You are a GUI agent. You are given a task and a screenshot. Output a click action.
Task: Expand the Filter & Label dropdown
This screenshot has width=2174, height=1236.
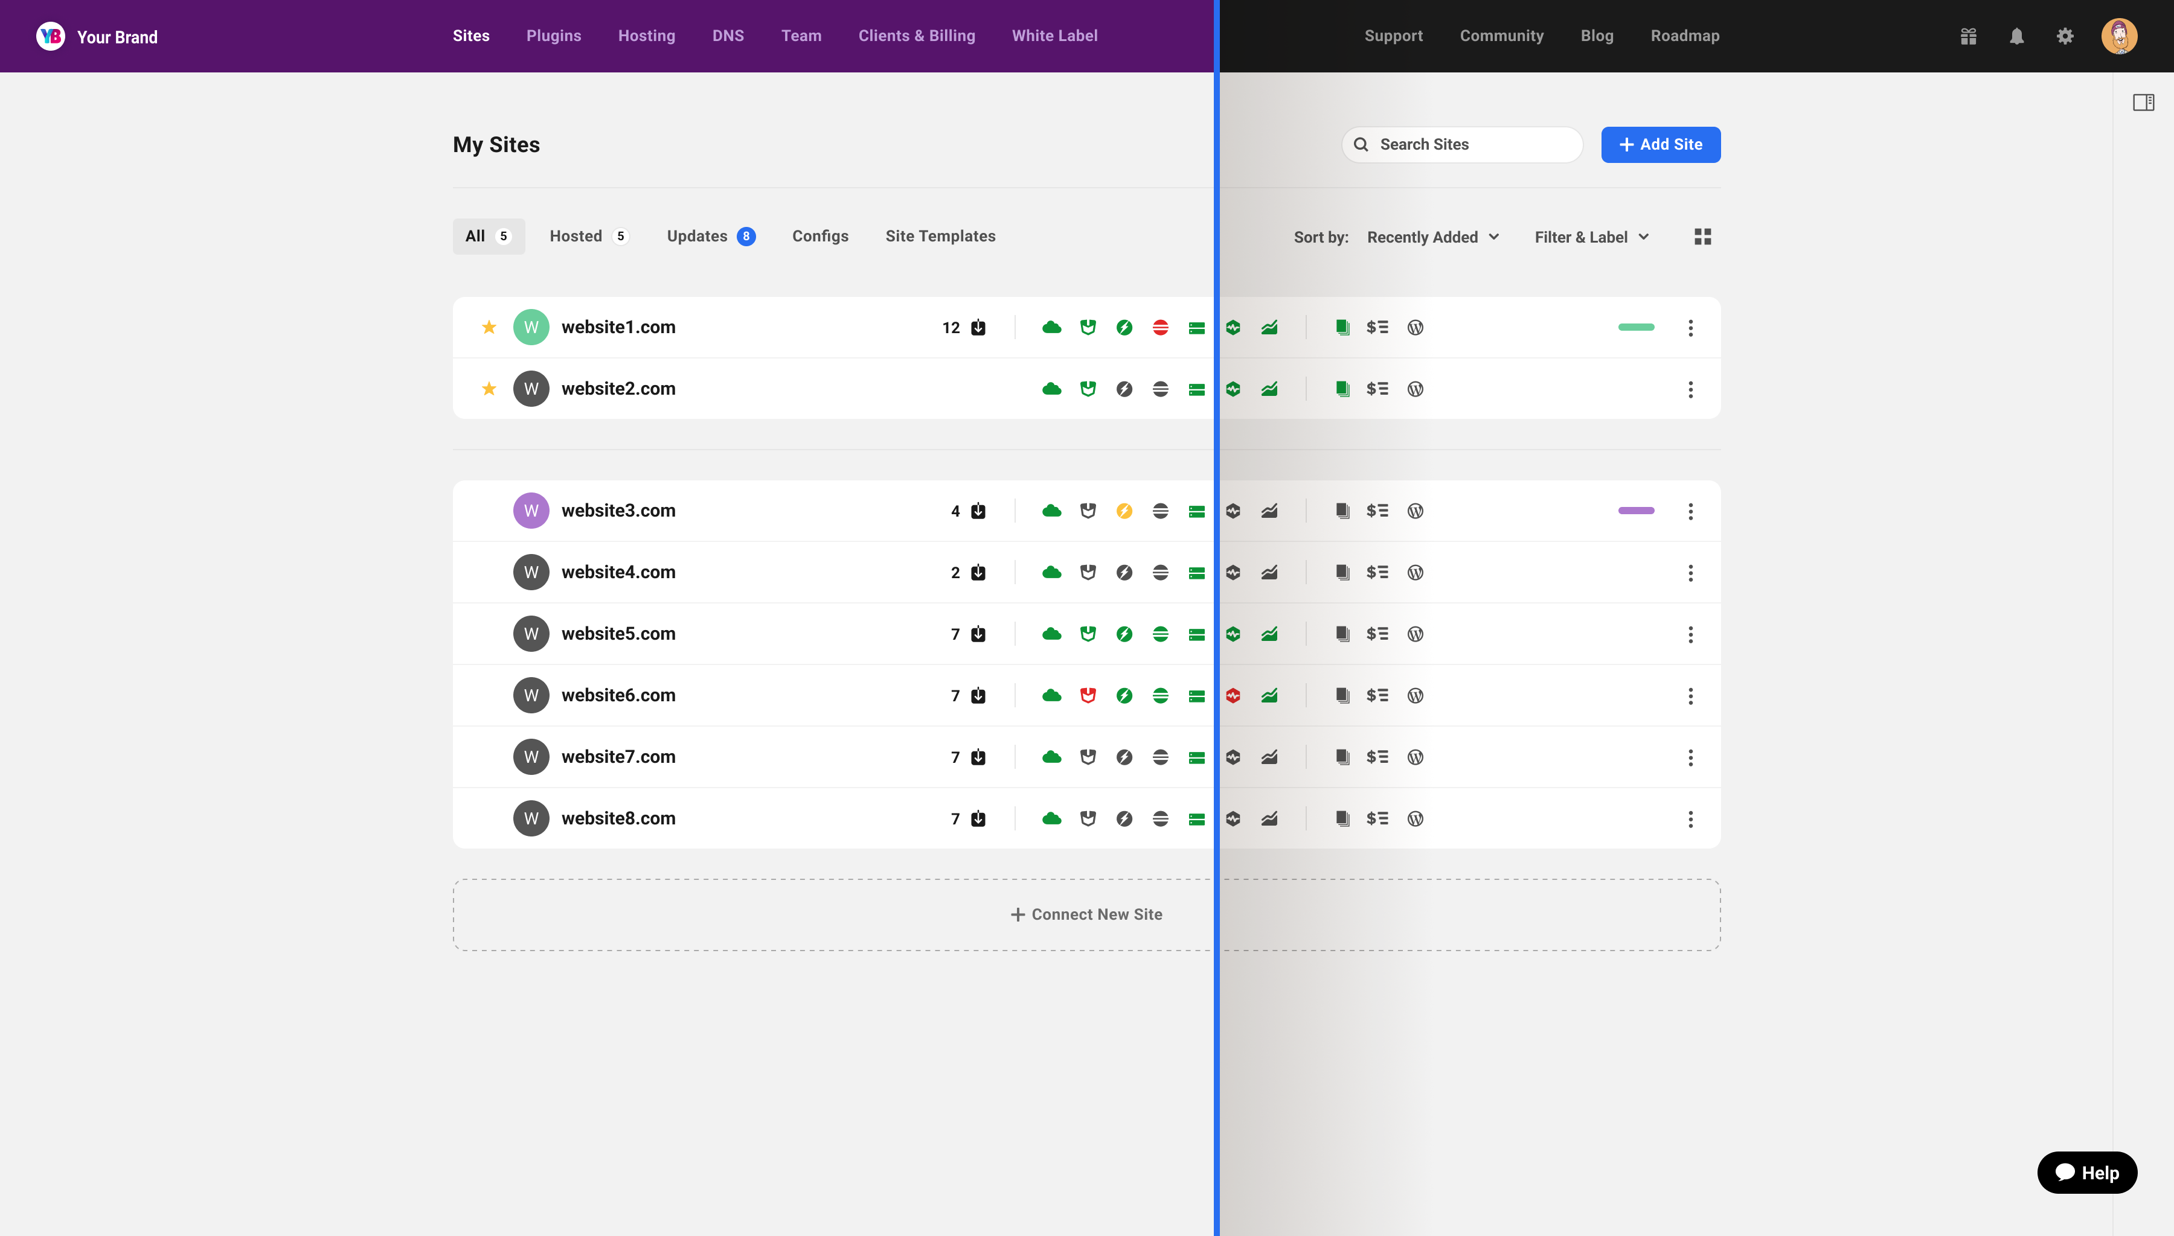[x=1591, y=237]
